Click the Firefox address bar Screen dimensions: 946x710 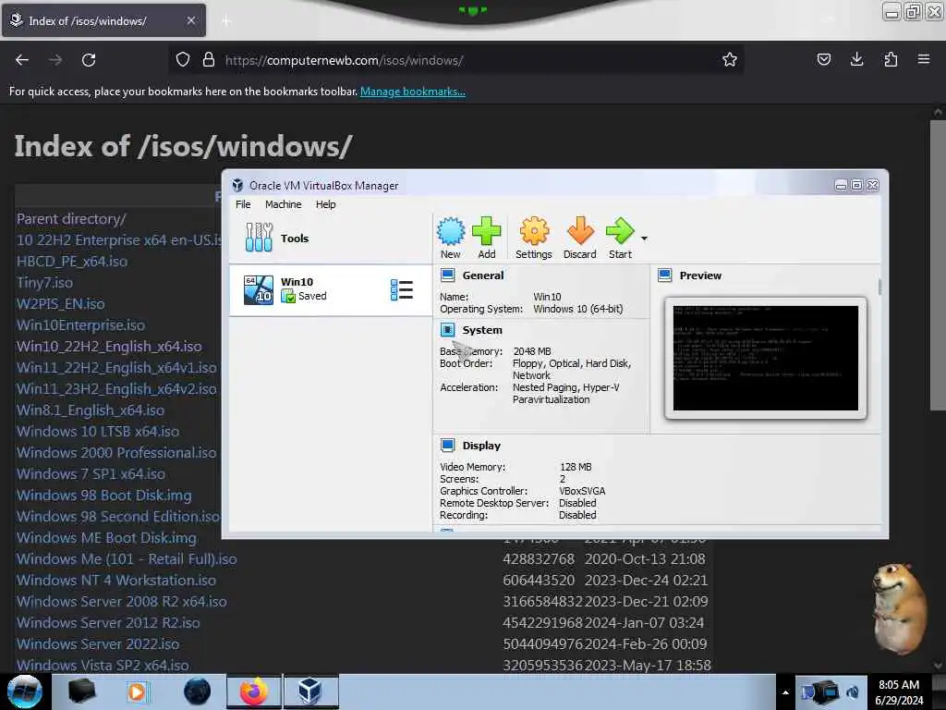coord(455,60)
